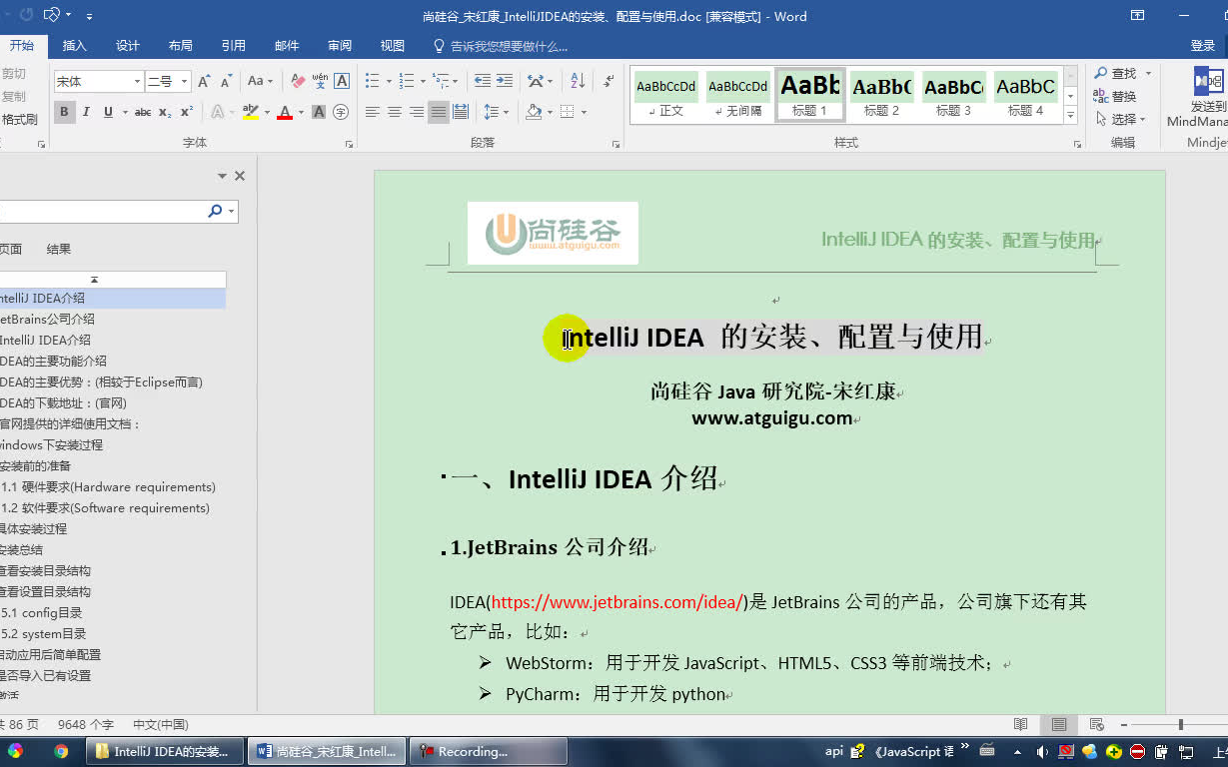Open the 审阅 ribbon tab

(x=339, y=45)
